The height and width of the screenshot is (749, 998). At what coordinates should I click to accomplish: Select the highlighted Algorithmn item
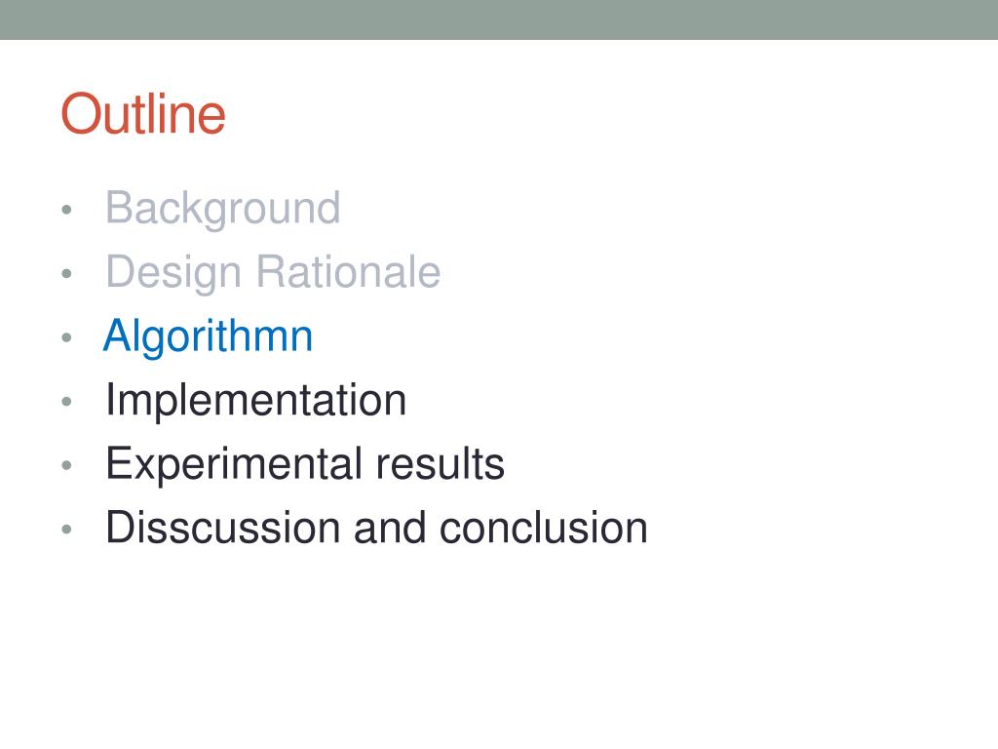tap(209, 336)
